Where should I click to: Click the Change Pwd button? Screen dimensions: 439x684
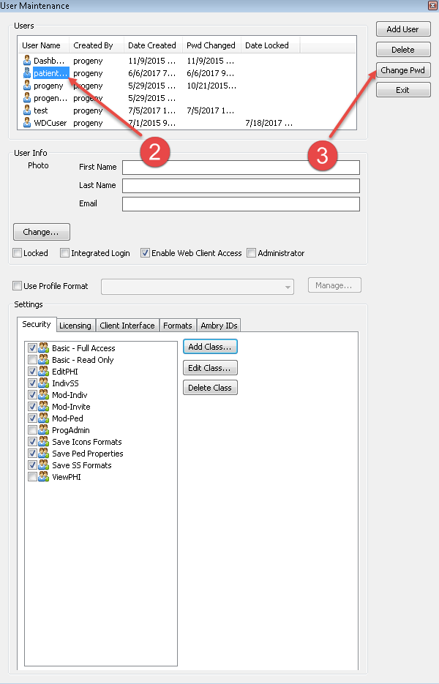point(403,69)
